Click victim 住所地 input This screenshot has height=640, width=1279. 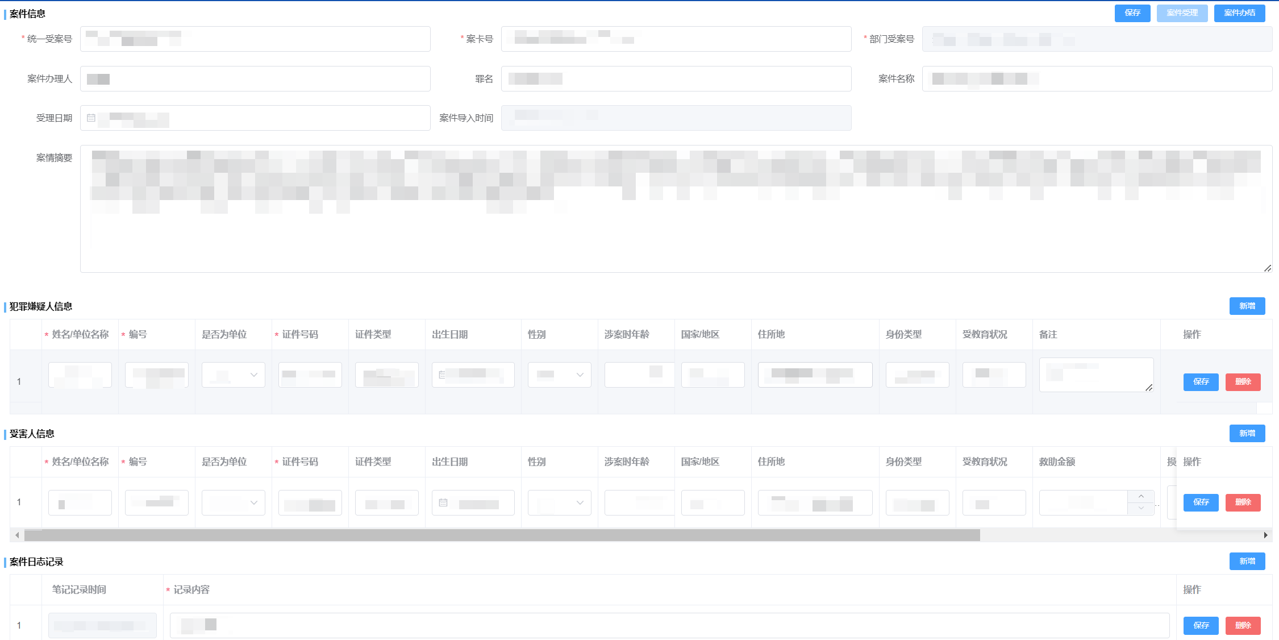tap(815, 502)
